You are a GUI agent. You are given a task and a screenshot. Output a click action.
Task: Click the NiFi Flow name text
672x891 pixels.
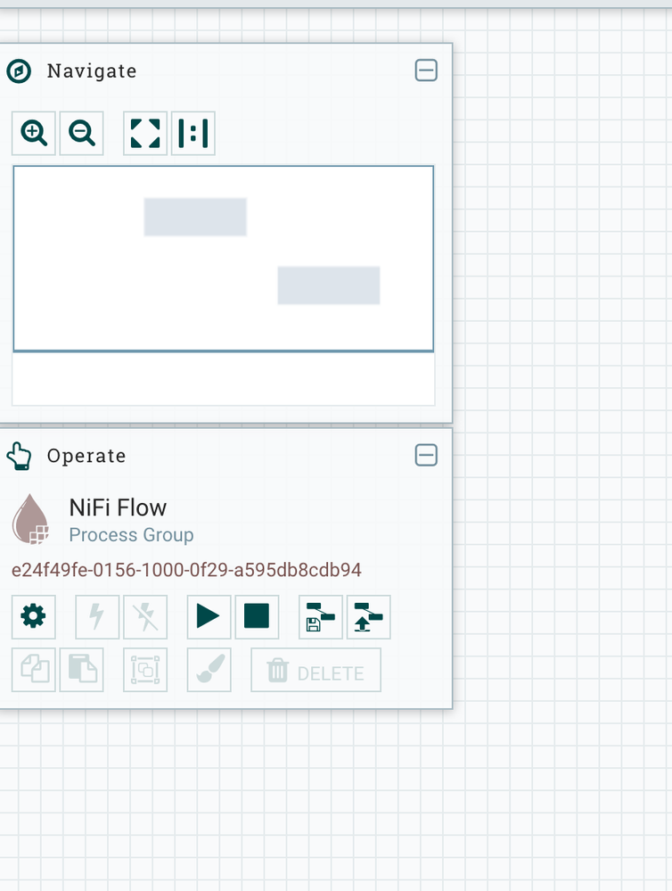click(118, 507)
